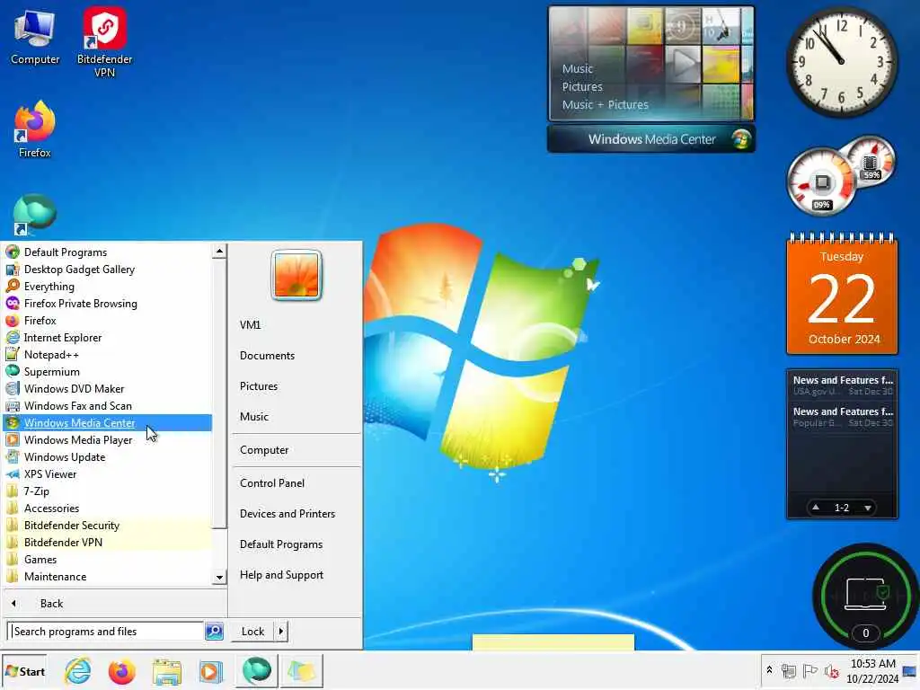Open Pictures from the Start menu
Viewport: 920px width, 690px height.
296,386
